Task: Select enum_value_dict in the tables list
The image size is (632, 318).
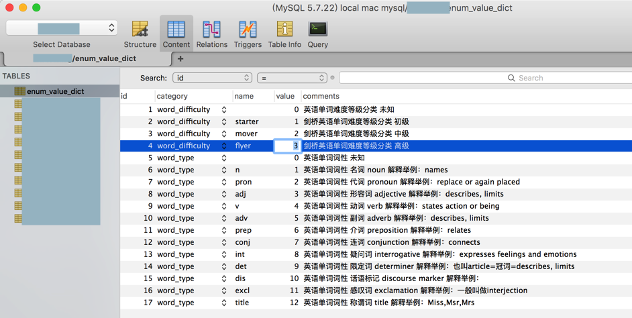Action: click(x=60, y=91)
